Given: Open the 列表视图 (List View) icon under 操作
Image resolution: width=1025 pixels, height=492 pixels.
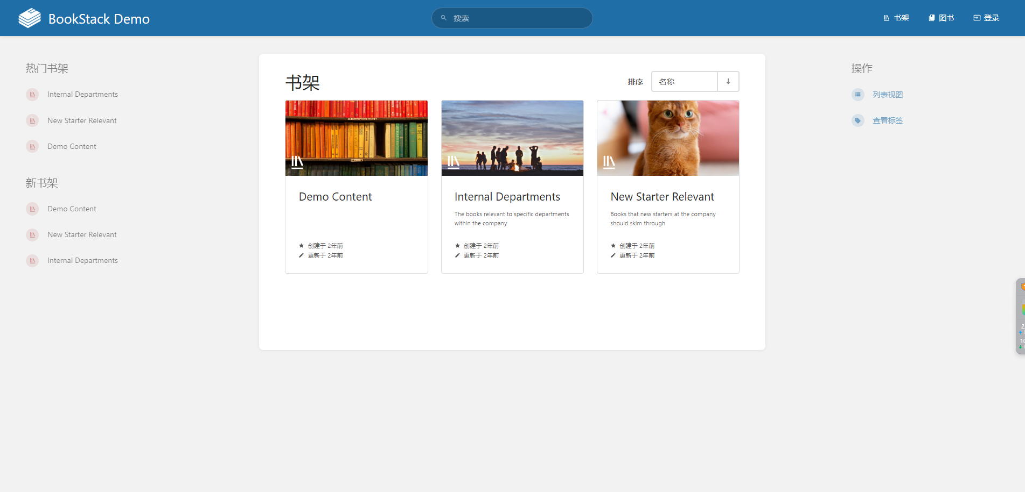Looking at the screenshot, I should (x=857, y=94).
